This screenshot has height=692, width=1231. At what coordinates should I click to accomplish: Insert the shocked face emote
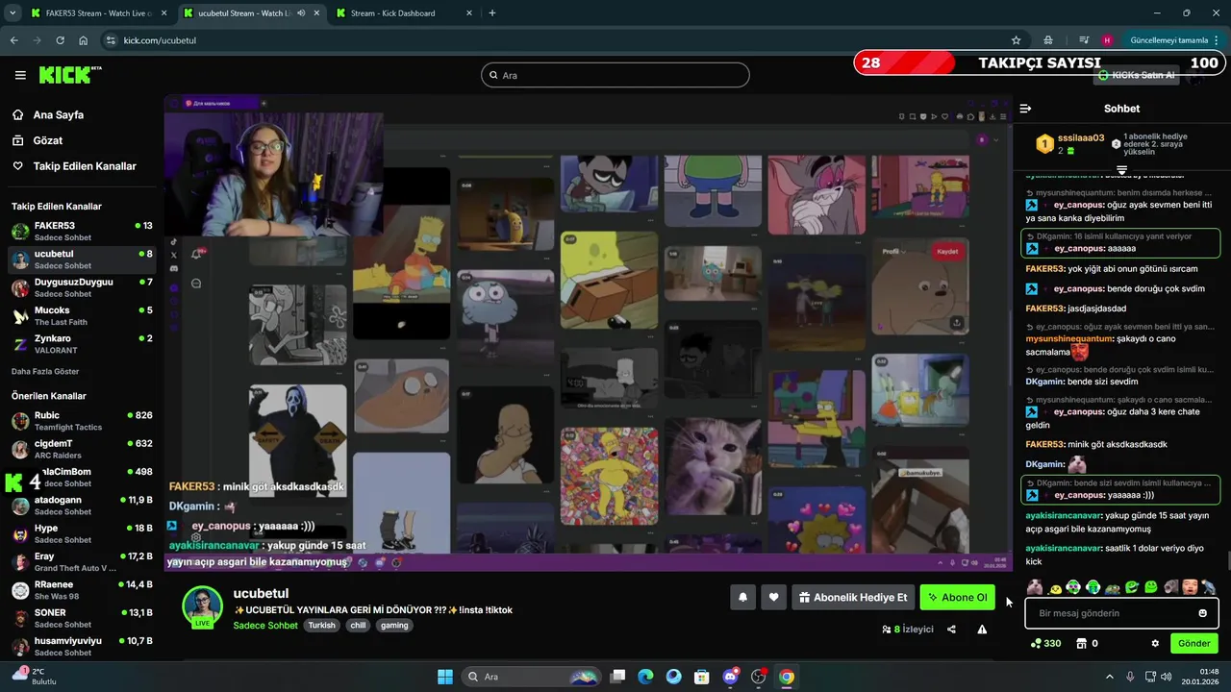point(1190,586)
